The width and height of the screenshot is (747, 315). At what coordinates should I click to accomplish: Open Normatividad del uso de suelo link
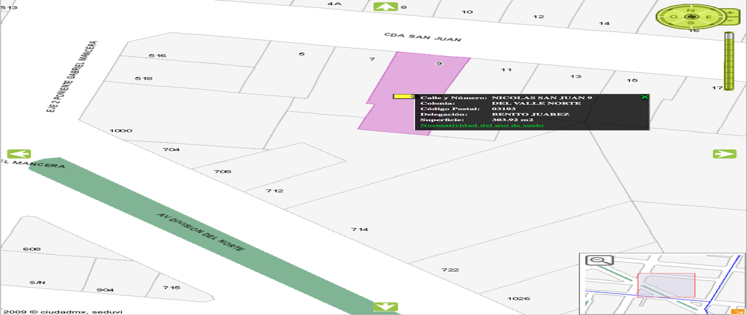click(x=482, y=125)
